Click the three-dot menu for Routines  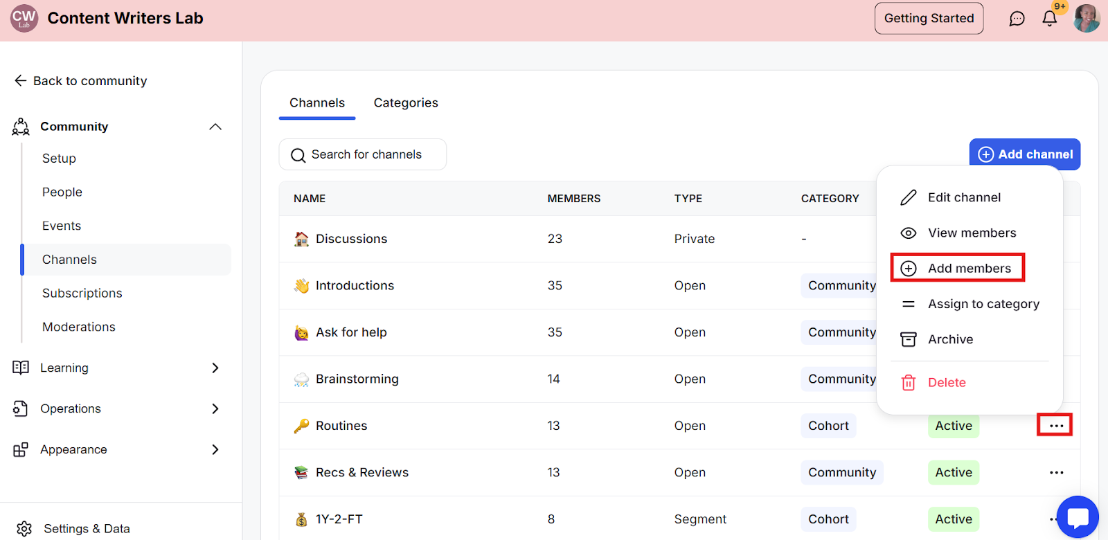click(1055, 426)
